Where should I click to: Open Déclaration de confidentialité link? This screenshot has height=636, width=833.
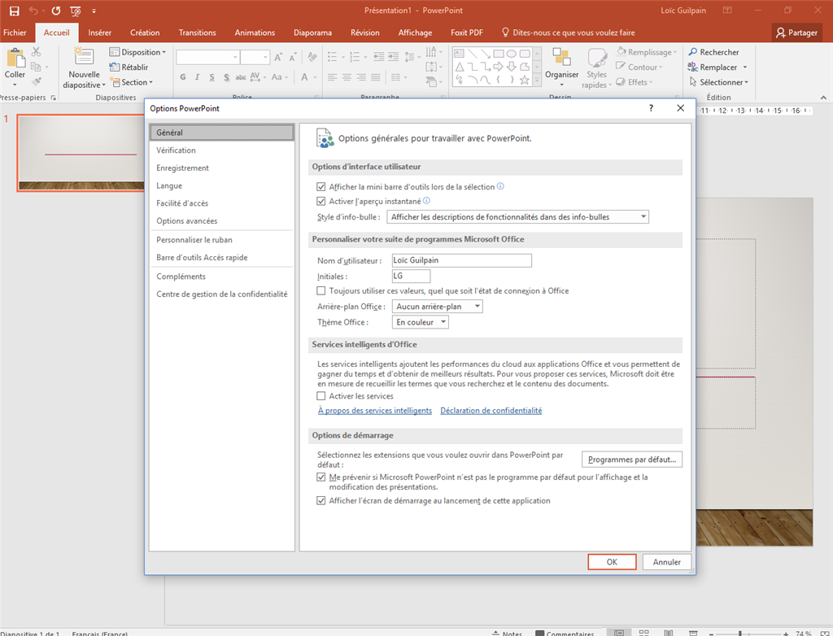point(491,410)
